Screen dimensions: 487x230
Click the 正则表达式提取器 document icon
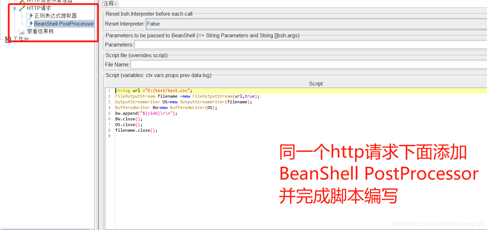click(29, 16)
